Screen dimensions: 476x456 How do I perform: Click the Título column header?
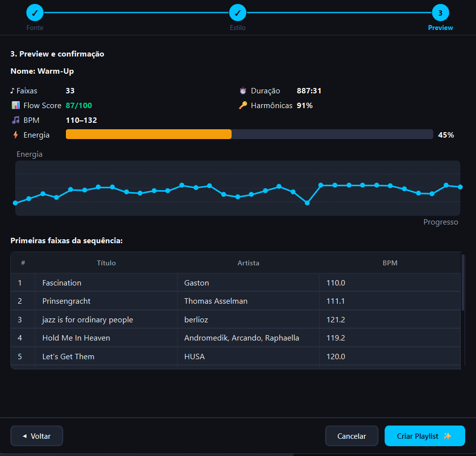coord(106,263)
